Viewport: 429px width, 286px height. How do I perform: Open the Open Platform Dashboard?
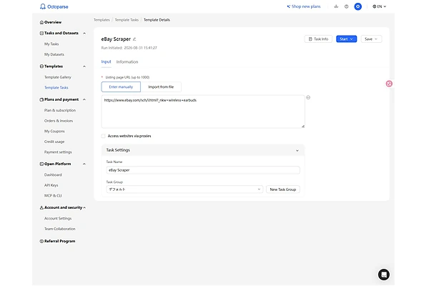click(53, 174)
